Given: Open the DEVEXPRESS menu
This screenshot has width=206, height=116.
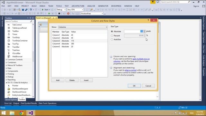Looking at the screenshot, I should click(x=116, y=6).
